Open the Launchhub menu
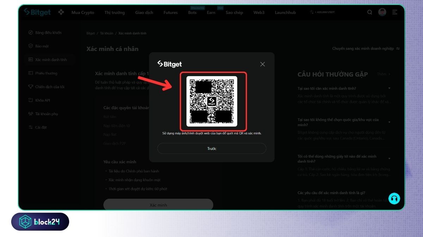 [x=286, y=12]
